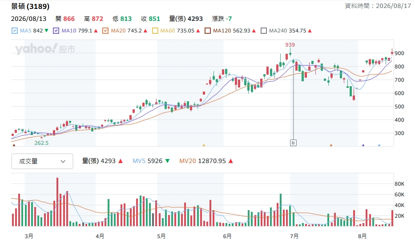Click the 量(張) 4293 value in top row
415x243 pixels.
pos(186,19)
